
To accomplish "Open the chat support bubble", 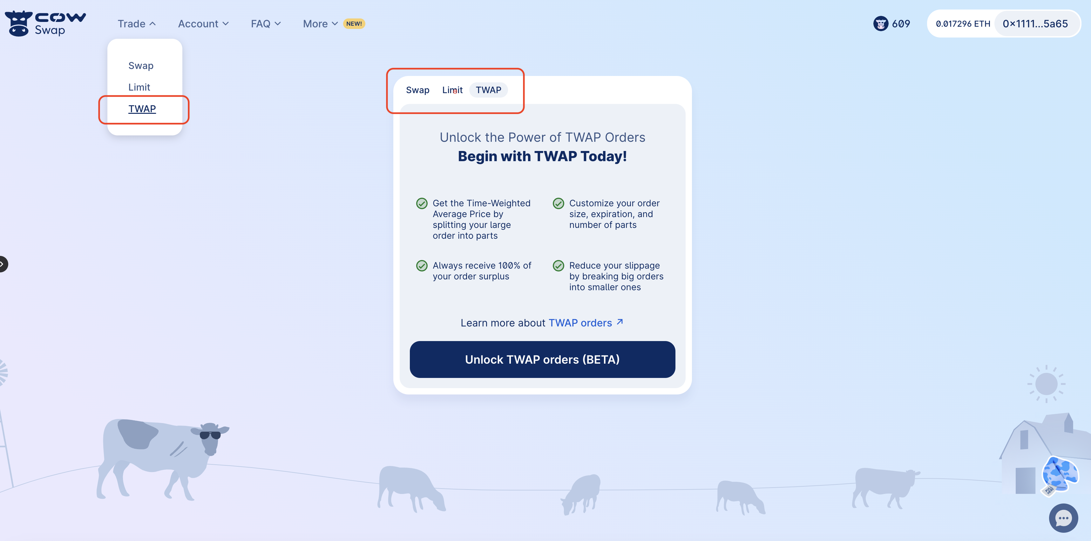I will pos(1063,518).
